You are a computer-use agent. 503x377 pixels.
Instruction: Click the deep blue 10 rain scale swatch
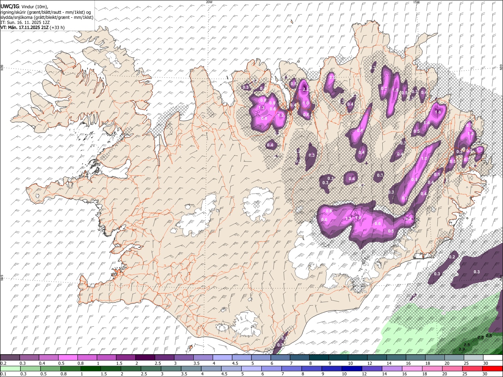point(351,369)
